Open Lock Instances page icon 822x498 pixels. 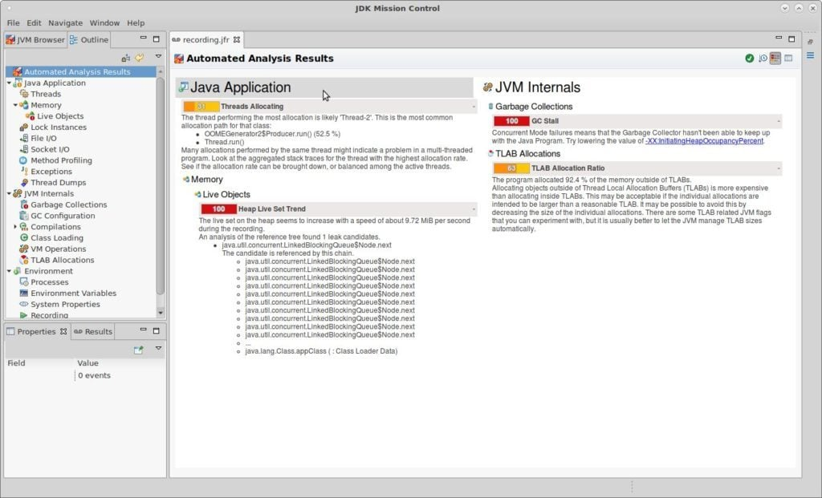click(23, 127)
